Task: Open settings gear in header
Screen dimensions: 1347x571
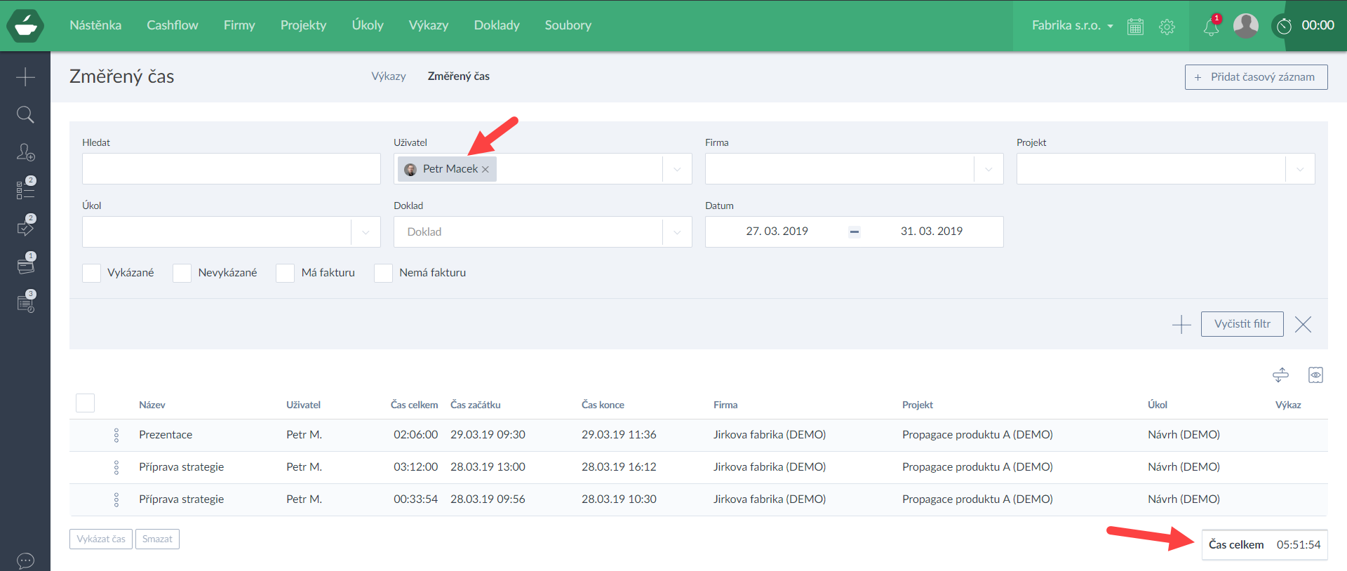Action: tap(1167, 27)
